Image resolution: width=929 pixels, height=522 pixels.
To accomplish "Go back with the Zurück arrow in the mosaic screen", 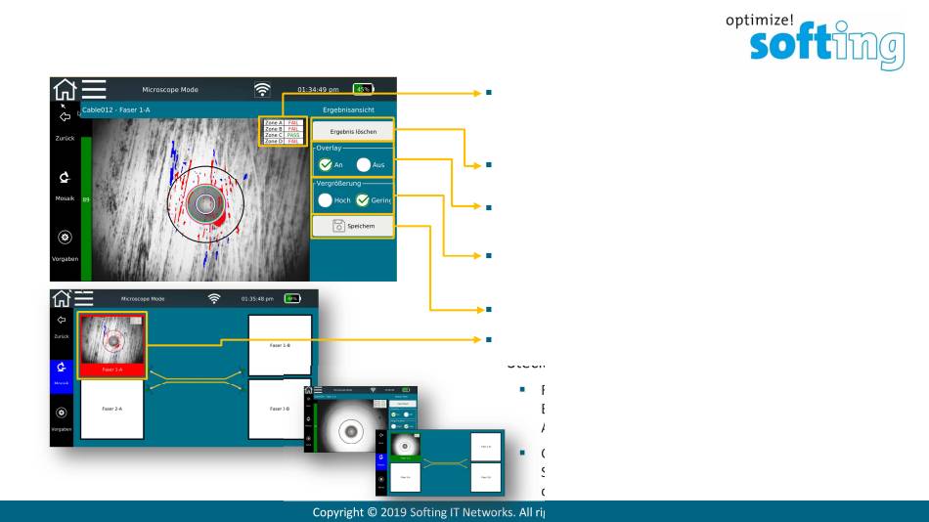I will pyautogui.click(x=62, y=320).
